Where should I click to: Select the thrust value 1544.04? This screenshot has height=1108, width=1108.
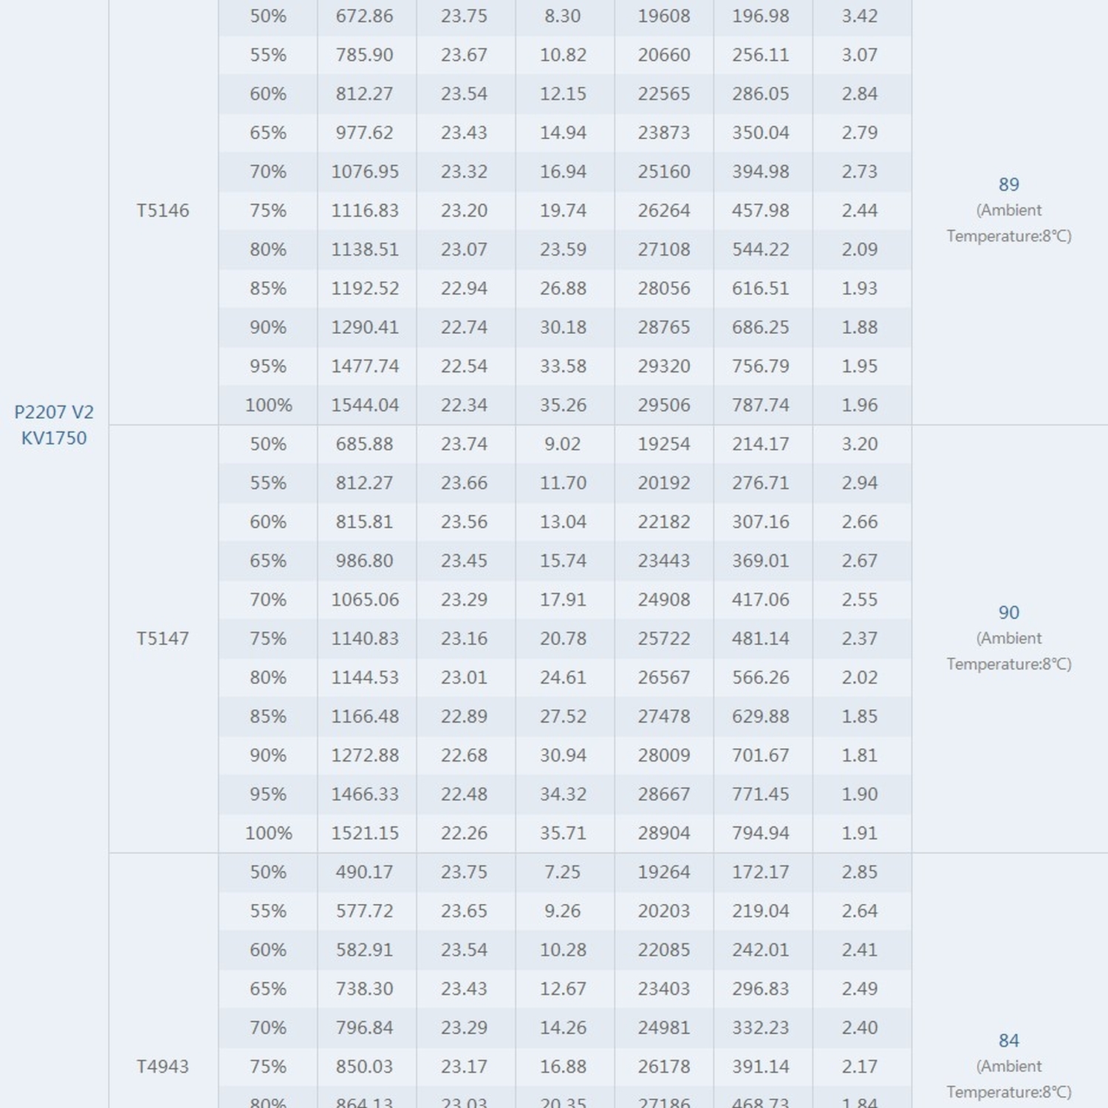tap(365, 405)
